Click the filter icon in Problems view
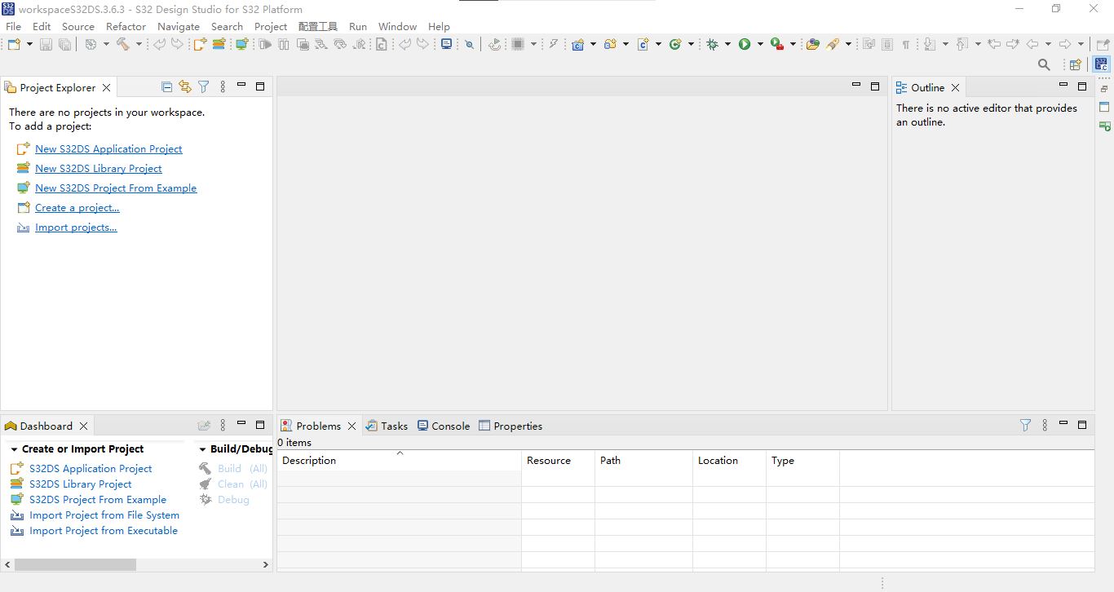The width and height of the screenshot is (1114, 592). pyautogui.click(x=1025, y=425)
